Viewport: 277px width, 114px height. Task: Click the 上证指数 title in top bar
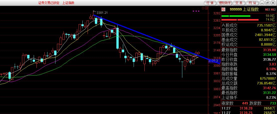68,3
